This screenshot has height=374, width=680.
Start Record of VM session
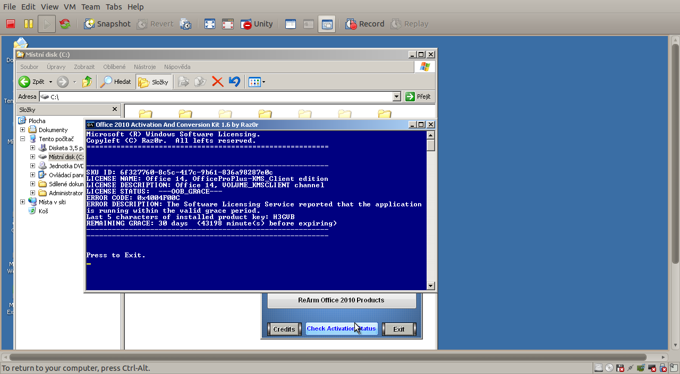364,24
